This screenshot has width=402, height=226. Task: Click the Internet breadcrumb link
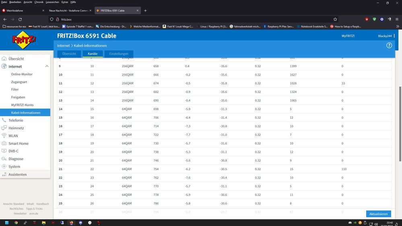click(63, 45)
